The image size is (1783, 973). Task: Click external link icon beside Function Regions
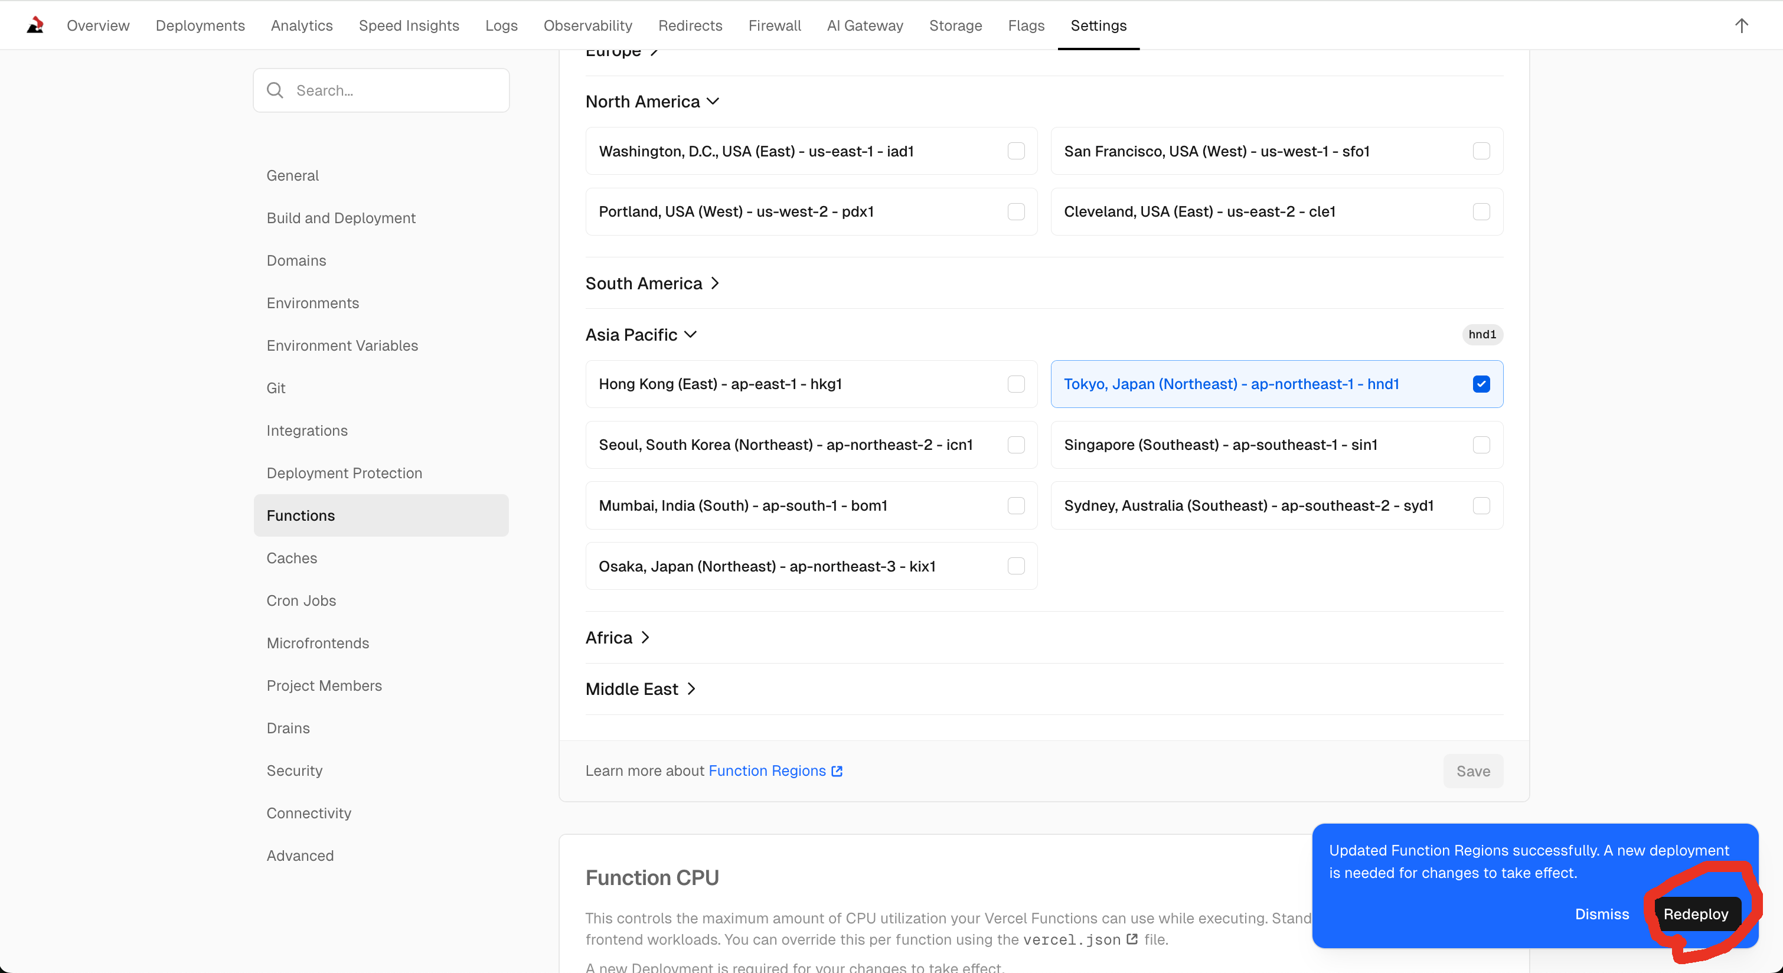click(837, 771)
